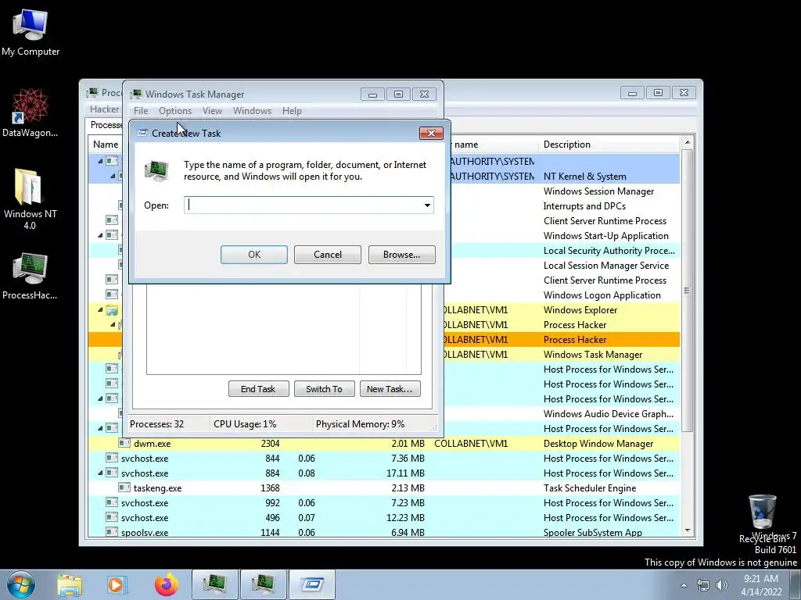Open the DataWagon desktop shortcut
Screen dimensions: 801x600
click(31, 113)
